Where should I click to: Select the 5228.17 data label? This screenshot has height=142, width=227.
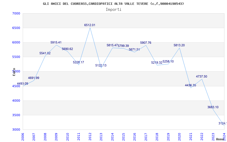tap(79, 62)
